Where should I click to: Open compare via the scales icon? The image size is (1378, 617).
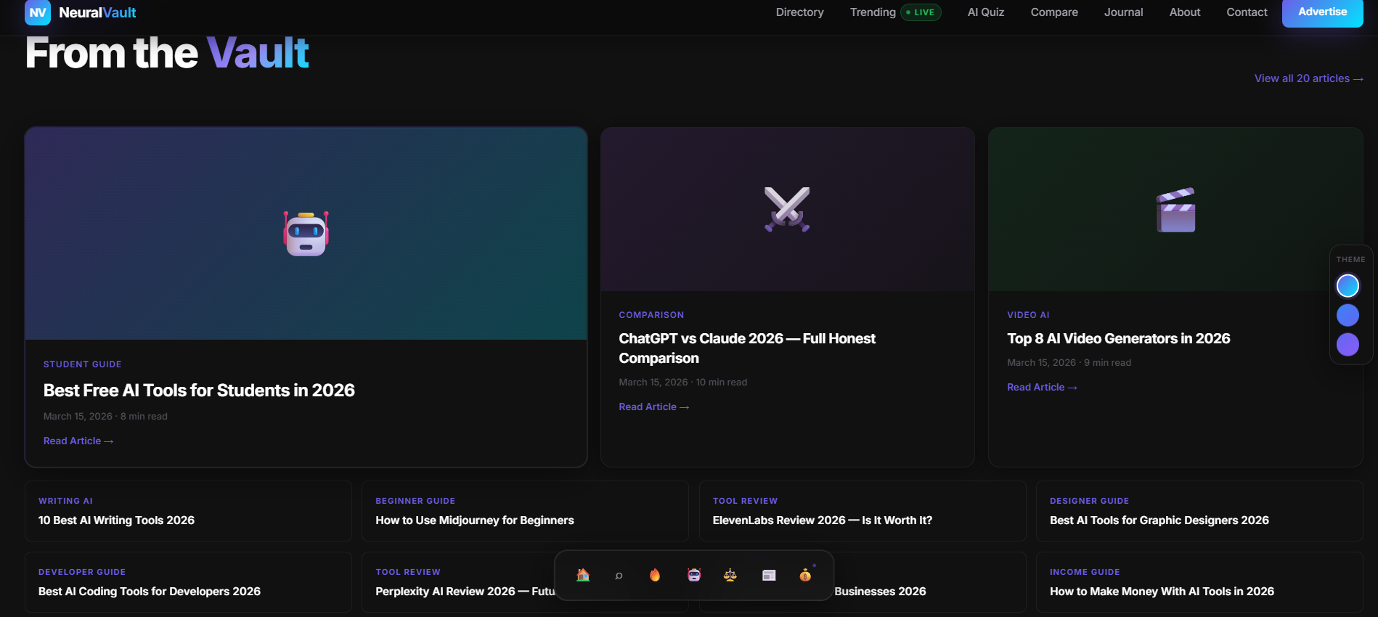click(x=730, y=575)
